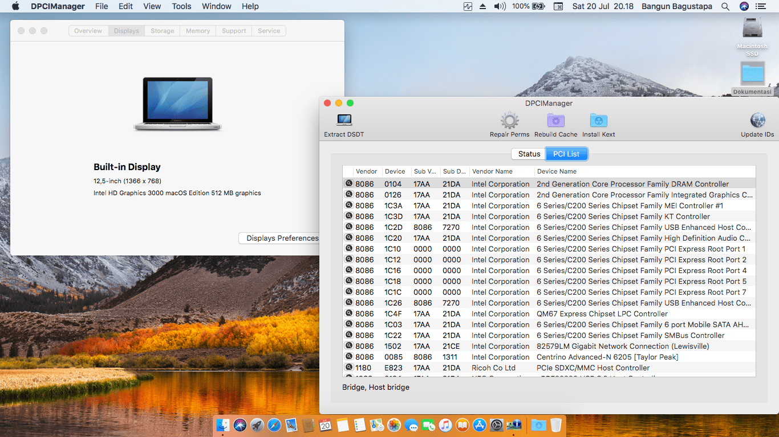Click the Rebuild Cache toolbar icon

556,120
